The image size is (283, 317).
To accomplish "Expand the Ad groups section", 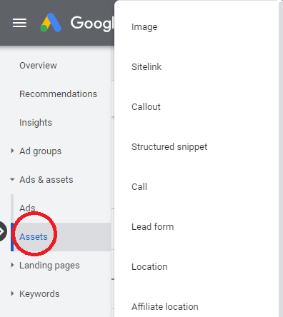I will pos(12,151).
